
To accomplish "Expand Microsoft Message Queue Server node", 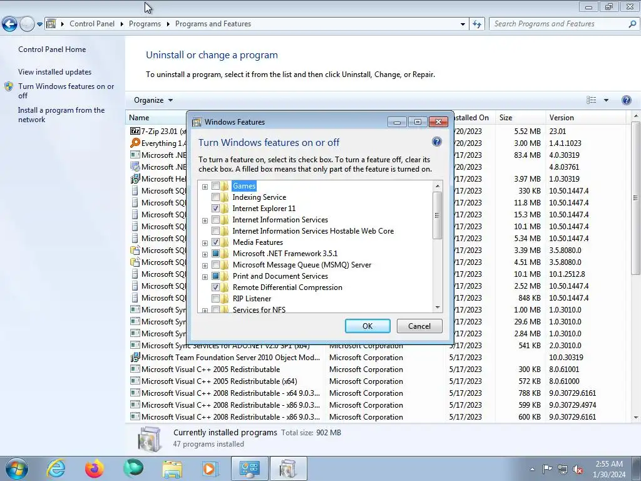I will tap(205, 266).
